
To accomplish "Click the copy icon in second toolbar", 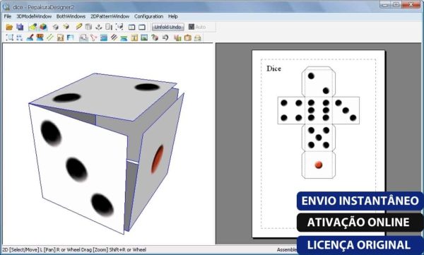I will [177, 38].
